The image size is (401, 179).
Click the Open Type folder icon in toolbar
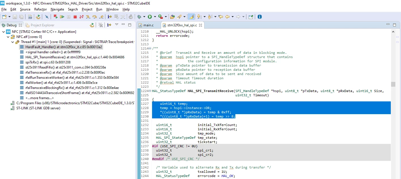(x=172, y=17)
